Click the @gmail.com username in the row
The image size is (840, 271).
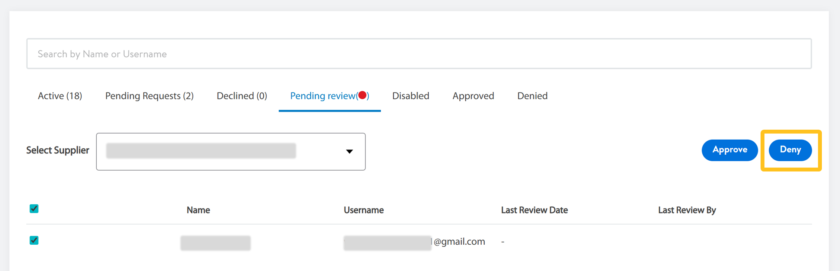pos(459,242)
